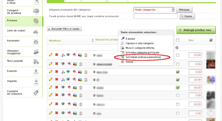Expand the fifth product row arrow box
Image resolution: width=222 pixels, height=121 pixels.
[94, 87]
